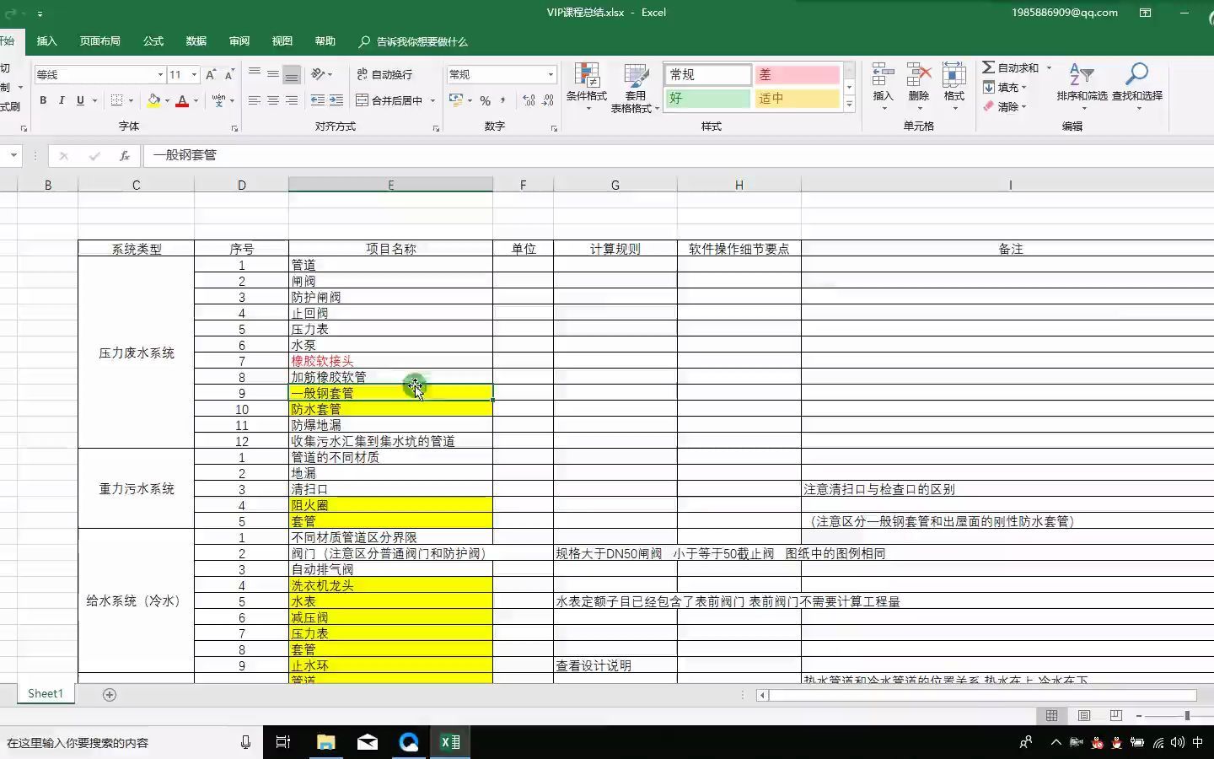Open the font name dropdown 等线
The height and width of the screenshot is (759, 1214).
coord(160,74)
